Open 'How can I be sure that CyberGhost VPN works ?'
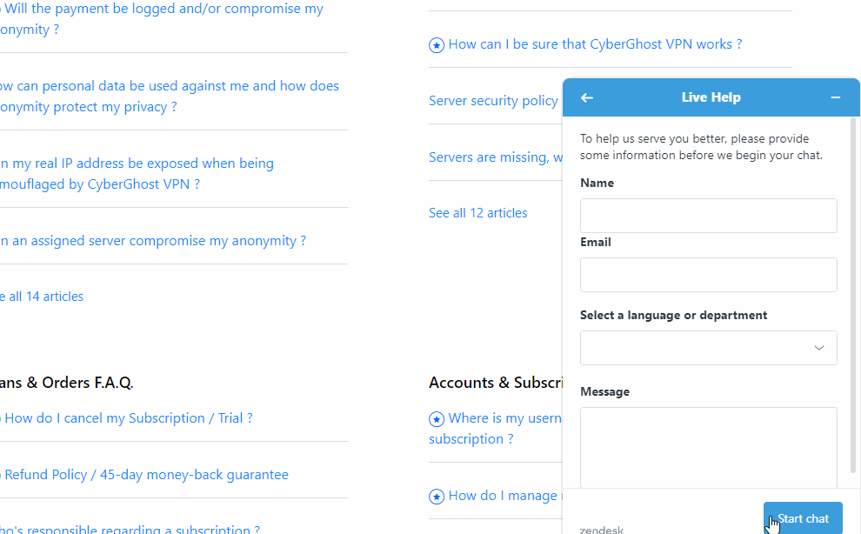The image size is (861, 534). [595, 44]
